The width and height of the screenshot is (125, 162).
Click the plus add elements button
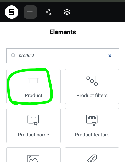pyautogui.click(x=30, y=12)
